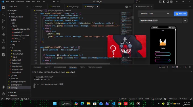Viewport: 193px width, 107px height.
Task: Open Visual Studio Code from taskbar
Action: point(114,104)
